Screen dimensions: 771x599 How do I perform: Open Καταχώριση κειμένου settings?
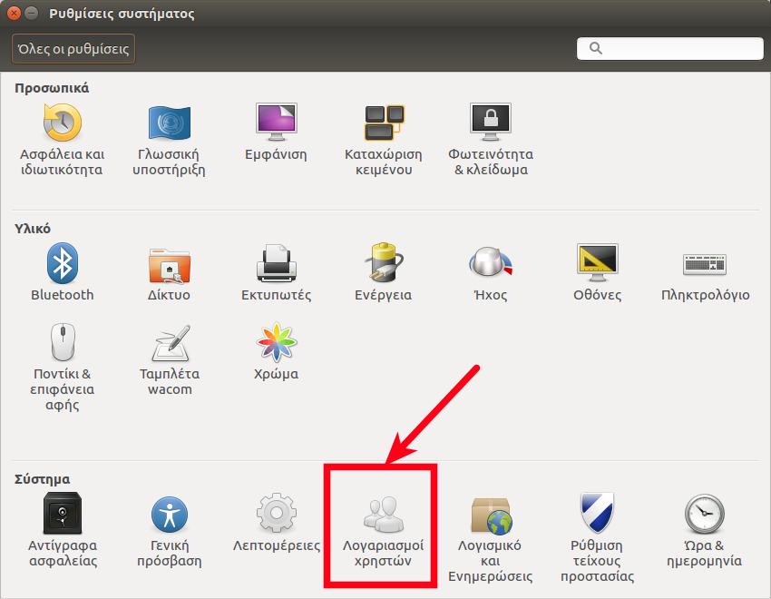pos(384,140)
